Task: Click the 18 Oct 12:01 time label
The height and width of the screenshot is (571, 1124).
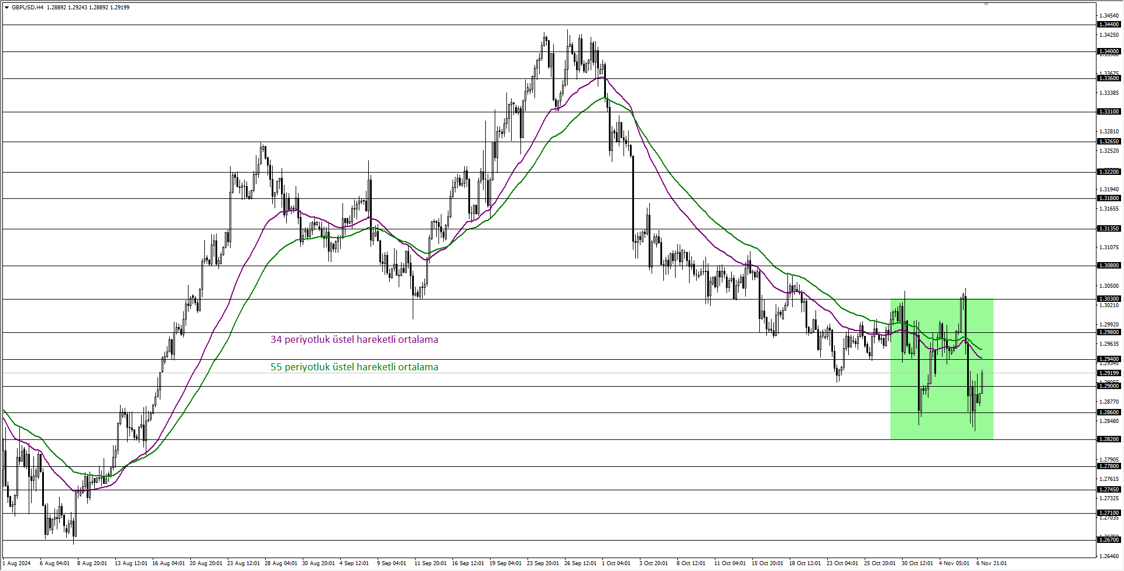Action: 806,563
